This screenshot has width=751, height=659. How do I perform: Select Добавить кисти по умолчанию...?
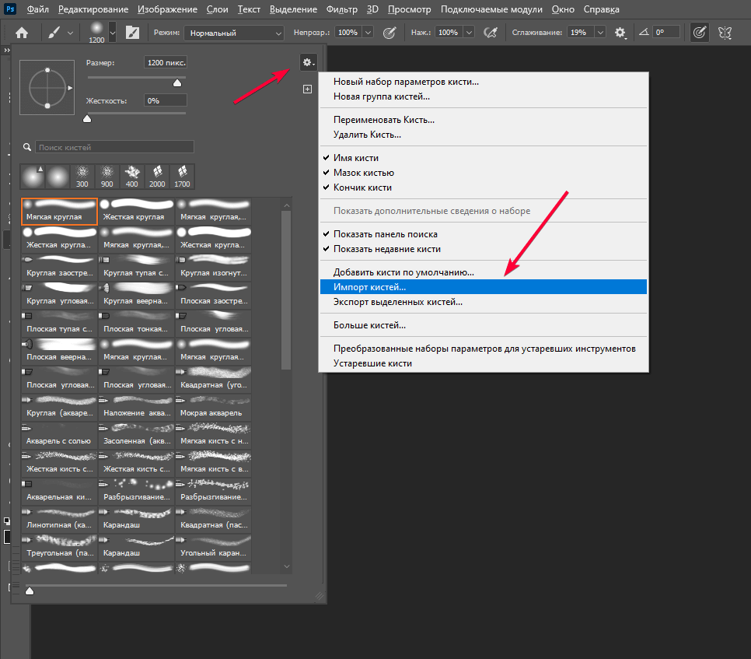tap(484, 272)
